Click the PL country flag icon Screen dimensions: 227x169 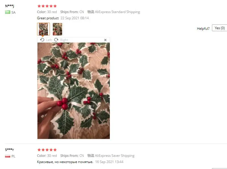point(8,156)
